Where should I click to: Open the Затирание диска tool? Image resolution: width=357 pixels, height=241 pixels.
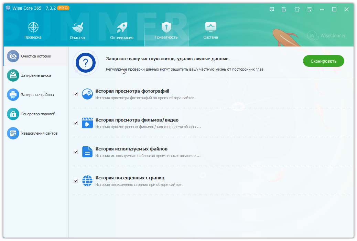point(36,75)
